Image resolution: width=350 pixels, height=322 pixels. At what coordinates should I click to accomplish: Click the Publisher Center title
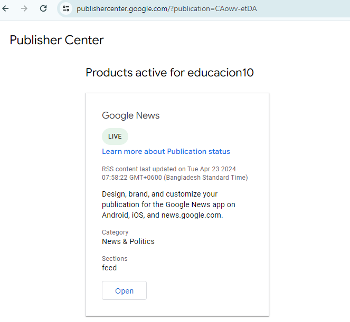(56, 40)
